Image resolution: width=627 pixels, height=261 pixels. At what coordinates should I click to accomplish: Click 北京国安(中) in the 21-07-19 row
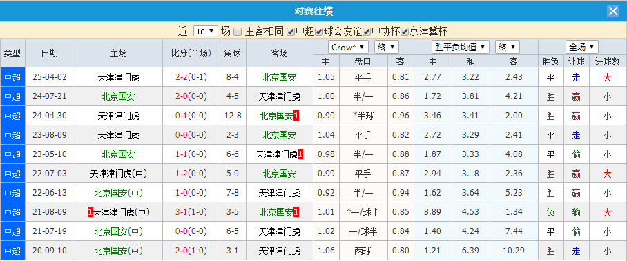(x=118, y=231)
